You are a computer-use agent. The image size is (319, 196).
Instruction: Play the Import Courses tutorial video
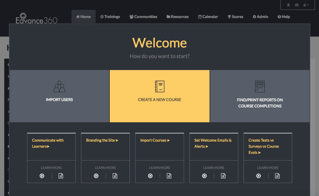[x=150, y=176]
